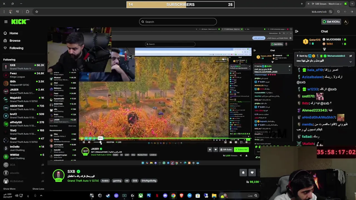Open offline ALBatabet channel
This screenshot has height=200, width=356.
(24, 181)
